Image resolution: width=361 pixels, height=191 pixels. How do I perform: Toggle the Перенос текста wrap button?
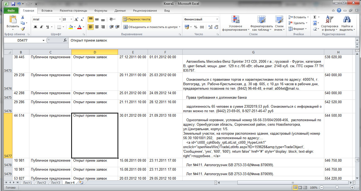tap(137, 19)
